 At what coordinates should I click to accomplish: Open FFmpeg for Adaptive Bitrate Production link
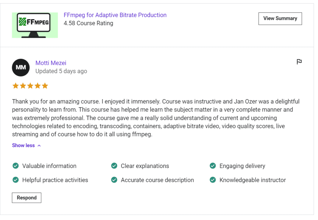(x=115, y=15)
